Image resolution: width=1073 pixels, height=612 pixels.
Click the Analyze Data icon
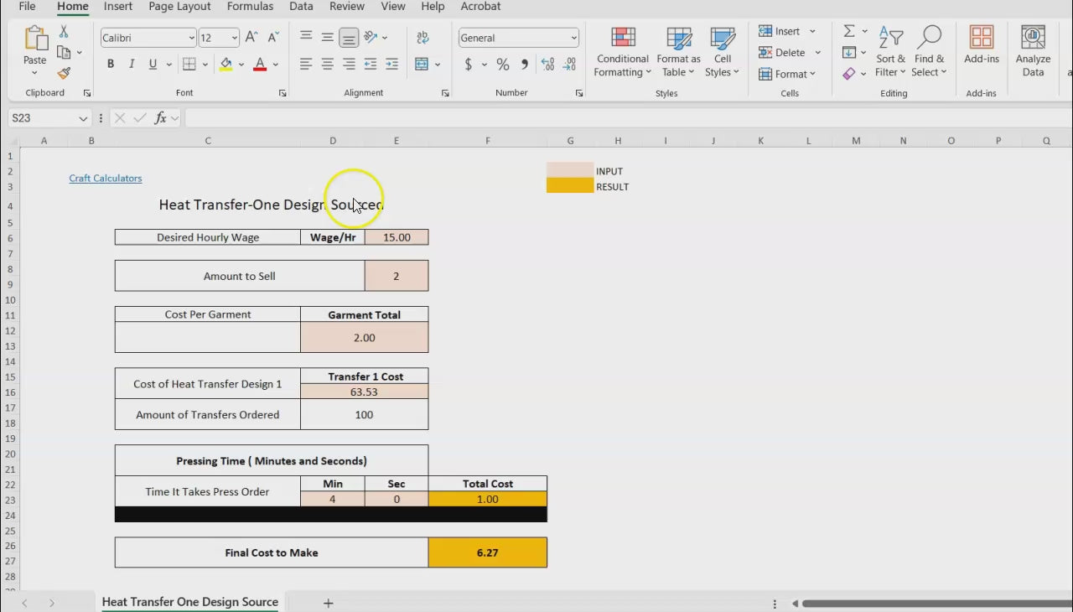(x=1033, y=52)
